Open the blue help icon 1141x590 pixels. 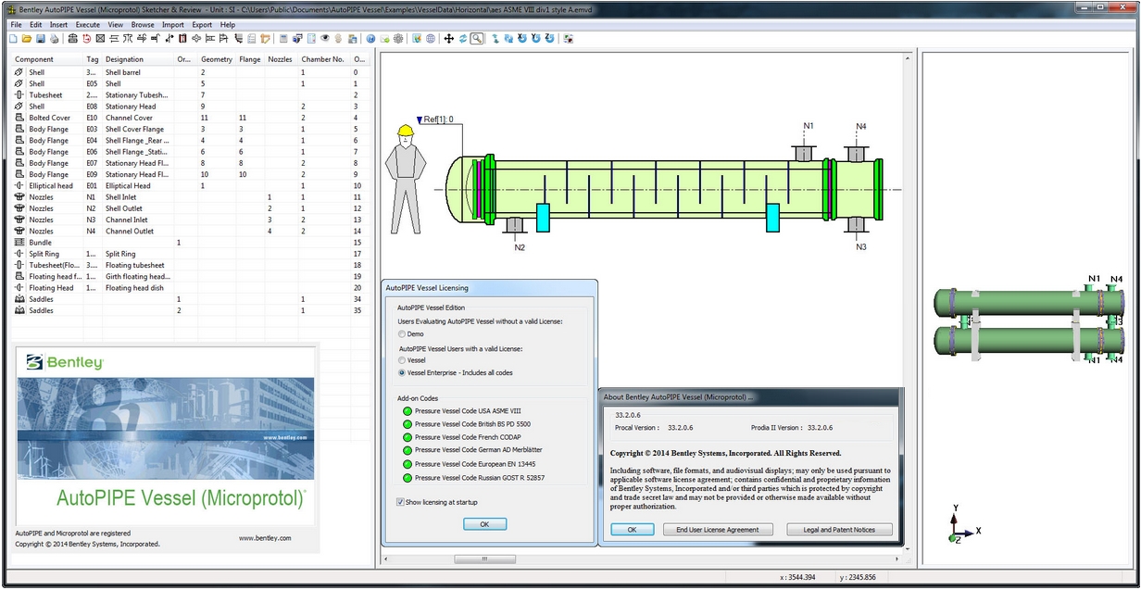click(370, 39)
